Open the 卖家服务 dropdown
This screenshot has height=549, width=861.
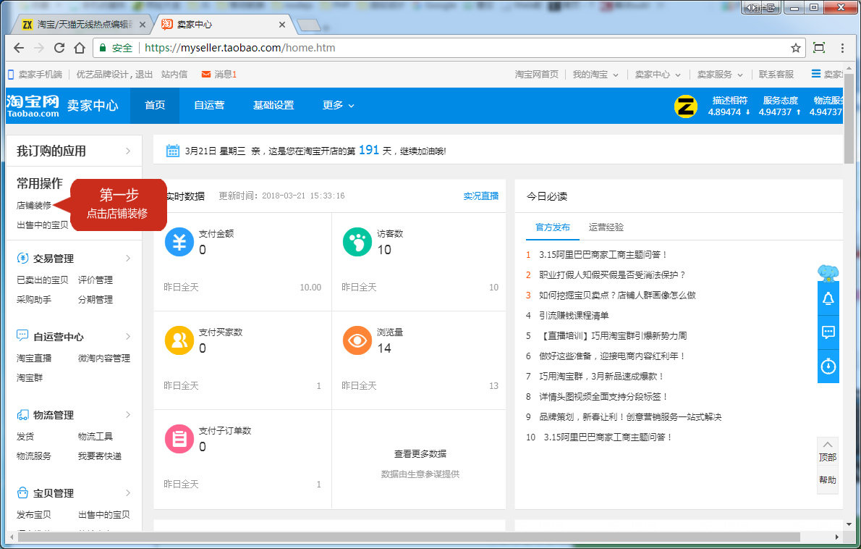click(x=719, y=74)
